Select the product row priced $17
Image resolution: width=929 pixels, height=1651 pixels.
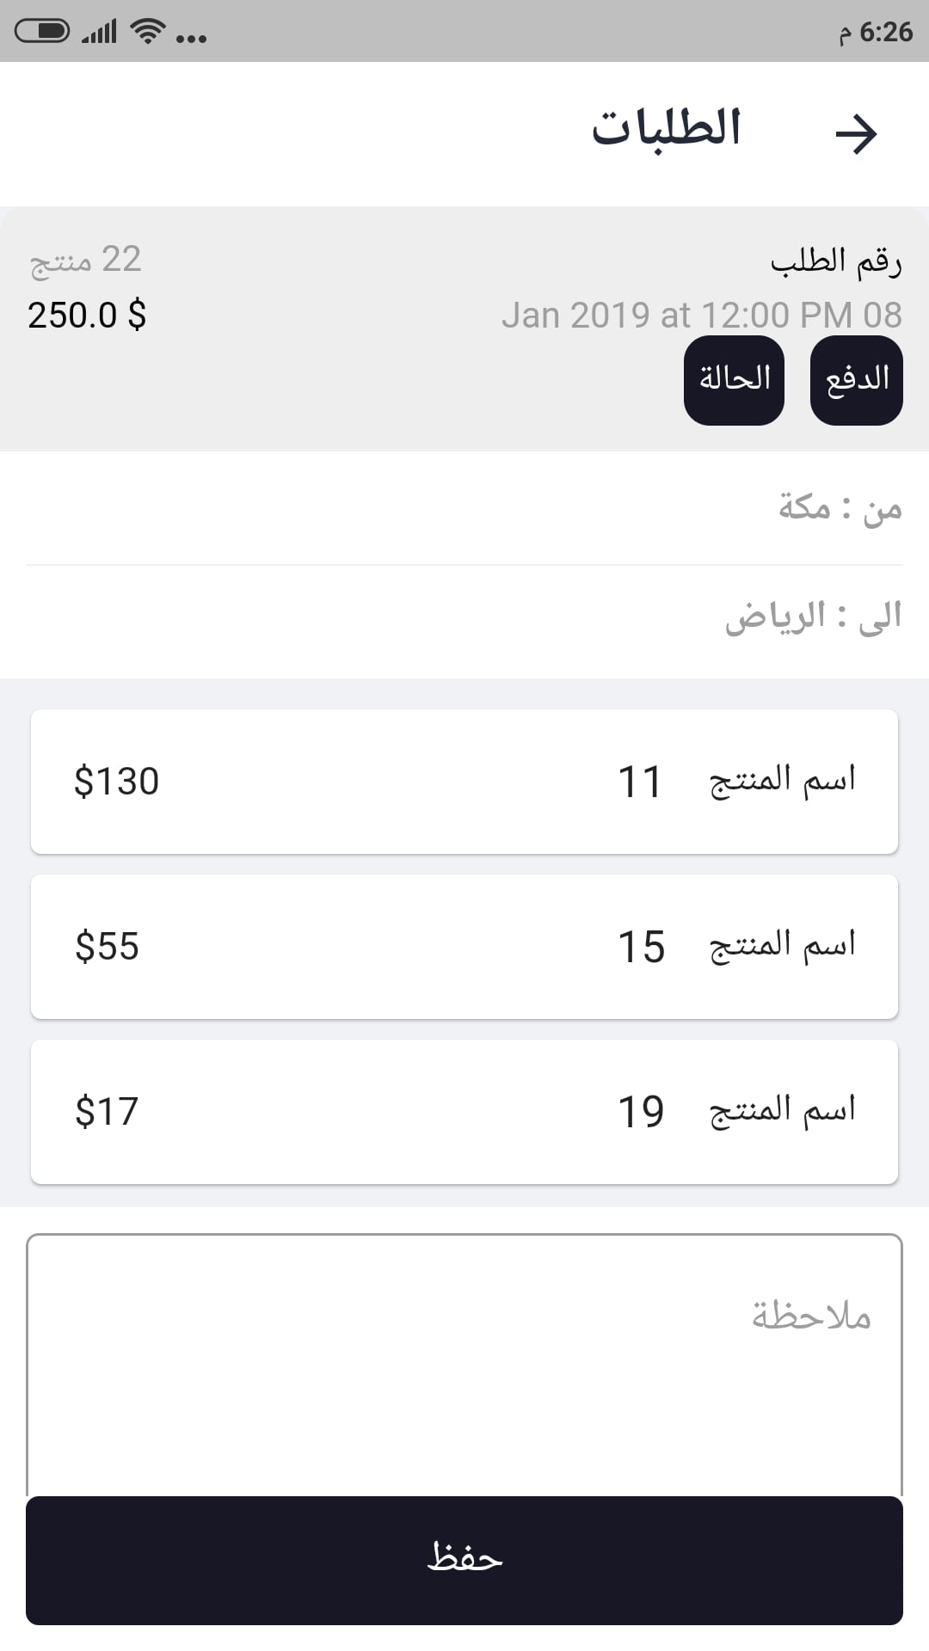click(464, 1112)
